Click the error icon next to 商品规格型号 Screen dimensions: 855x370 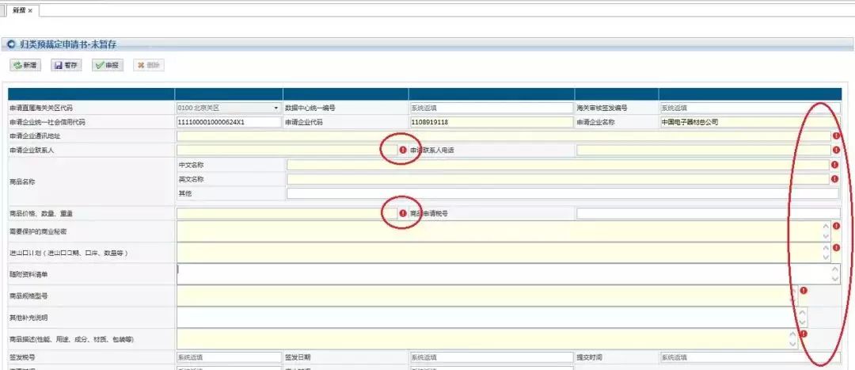[804, 290]
